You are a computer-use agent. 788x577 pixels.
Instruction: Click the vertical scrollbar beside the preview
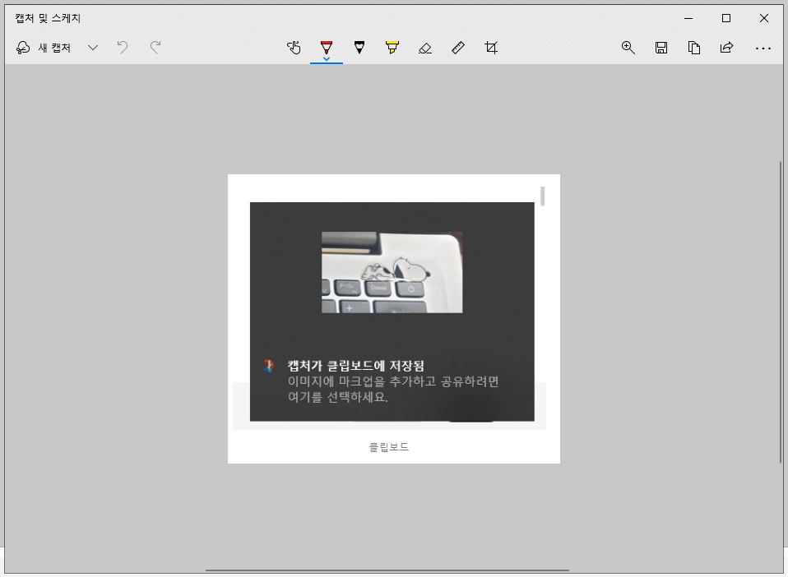541,197
